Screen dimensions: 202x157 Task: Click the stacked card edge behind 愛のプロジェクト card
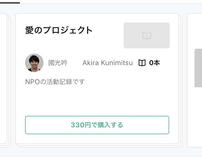point(180,82)
